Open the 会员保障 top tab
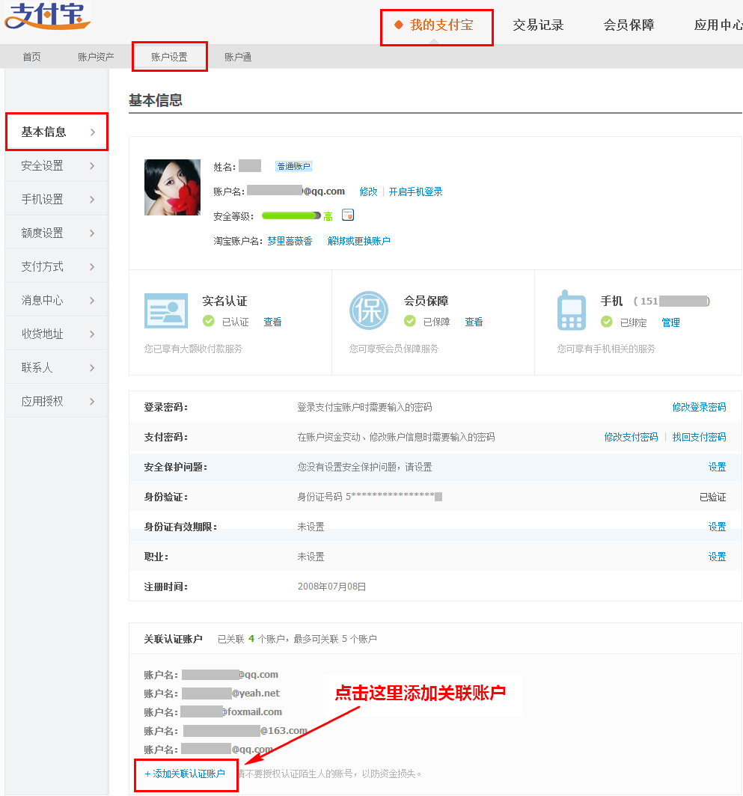This screenshot has height=796, width=743. [629, 25]
